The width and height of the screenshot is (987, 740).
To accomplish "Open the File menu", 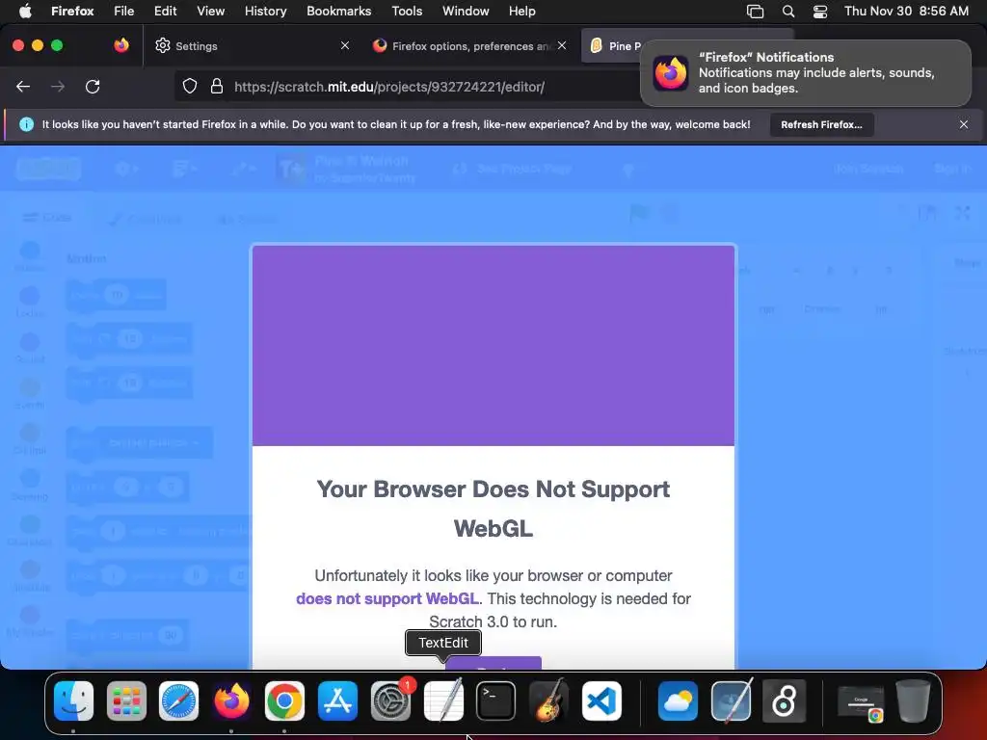I will (124, 12).
